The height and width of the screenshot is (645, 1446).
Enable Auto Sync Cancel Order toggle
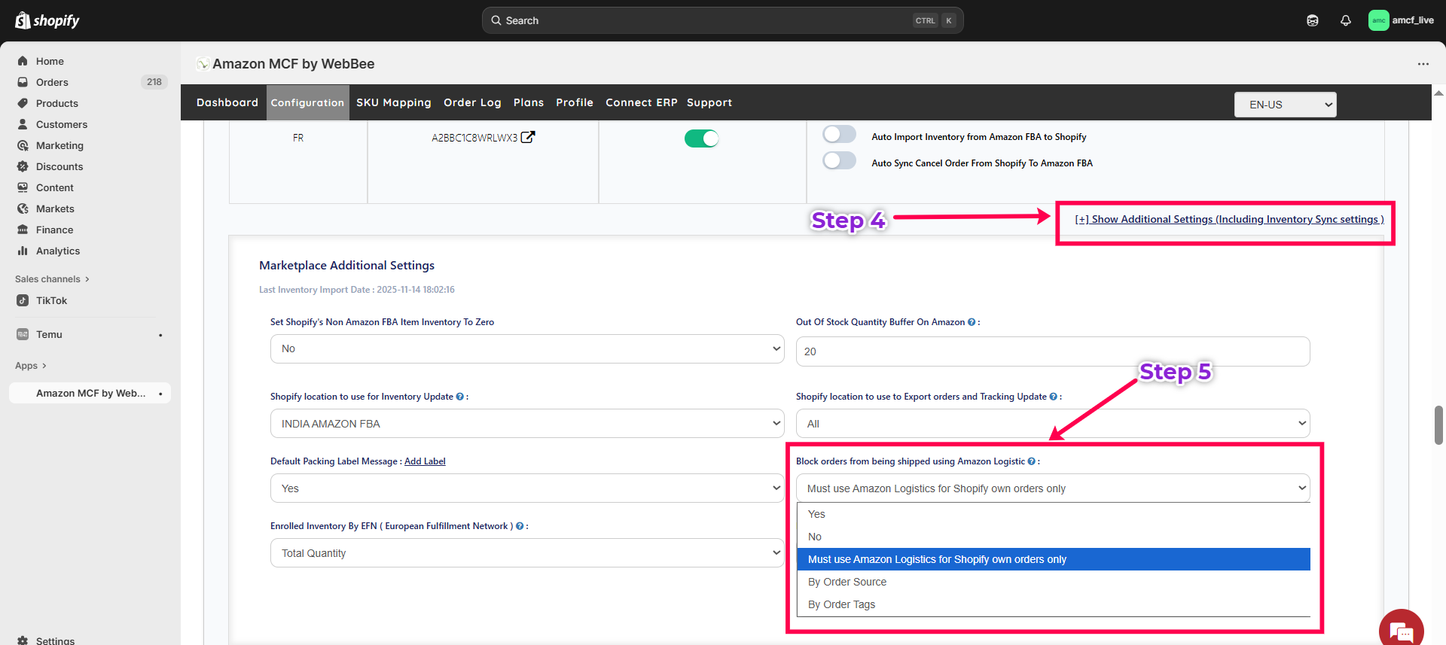(x=839, y=161)
